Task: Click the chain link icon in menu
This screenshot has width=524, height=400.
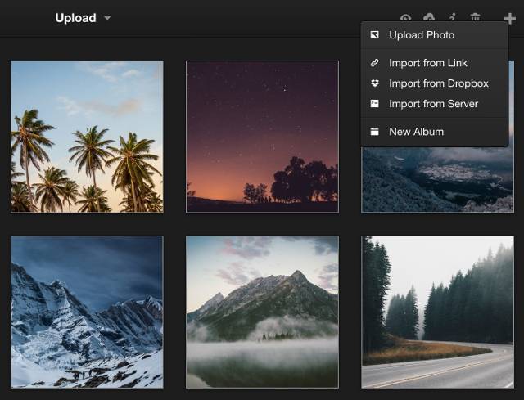Action: tap(374, 63)
